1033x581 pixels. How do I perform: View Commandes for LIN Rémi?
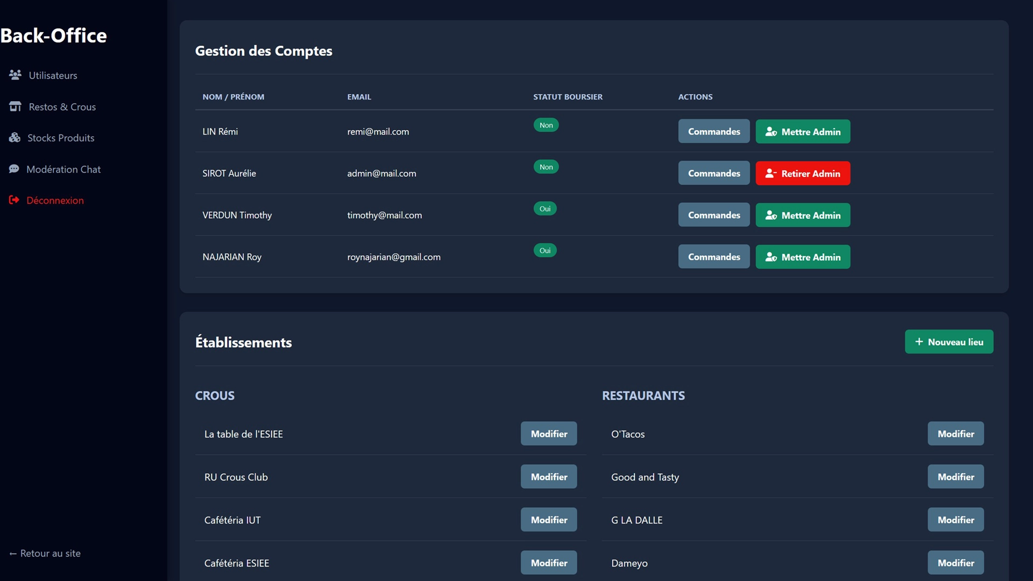click(713, 131)
